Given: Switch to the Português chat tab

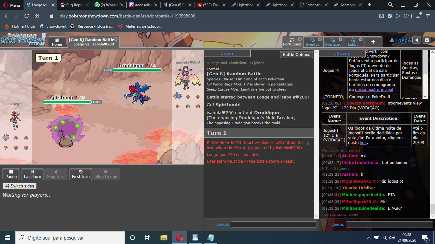Looking at the screenshot, I should tap(292, 42).
